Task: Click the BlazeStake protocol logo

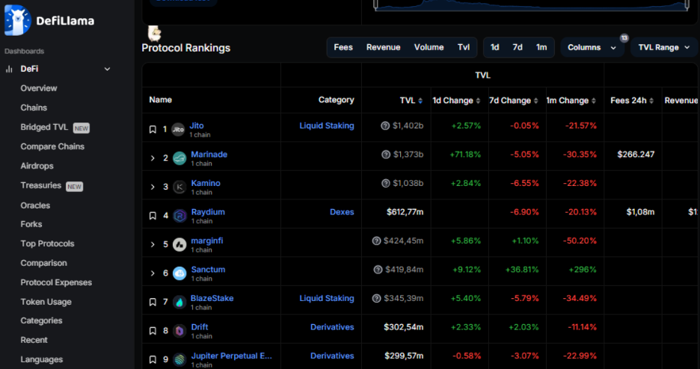Action: point(179,303)
